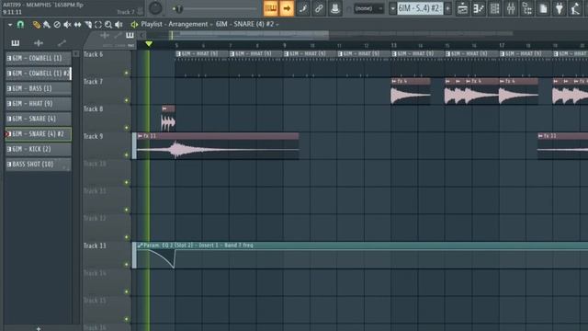Open the Piano roll window icon
The width and height of the screenshot is (588, 331).
(x=479, y=8)
